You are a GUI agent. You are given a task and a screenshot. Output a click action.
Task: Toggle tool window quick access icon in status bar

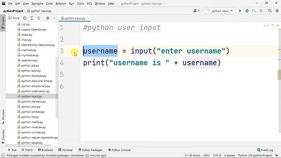point(3,155)
